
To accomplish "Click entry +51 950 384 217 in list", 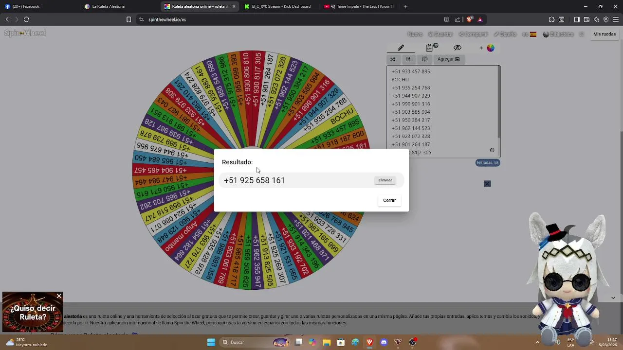I will (411, 120).
